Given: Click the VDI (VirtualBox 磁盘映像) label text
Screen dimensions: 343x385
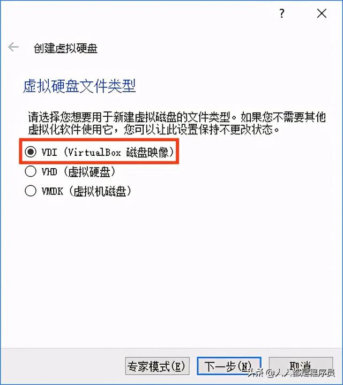Looking at the screenshot, I should pyautogui.click(x=108, y=152).
